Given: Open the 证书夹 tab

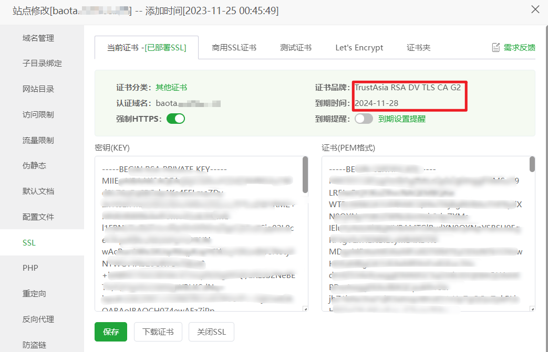Looking at the screenshot, I should pos(418,47).
